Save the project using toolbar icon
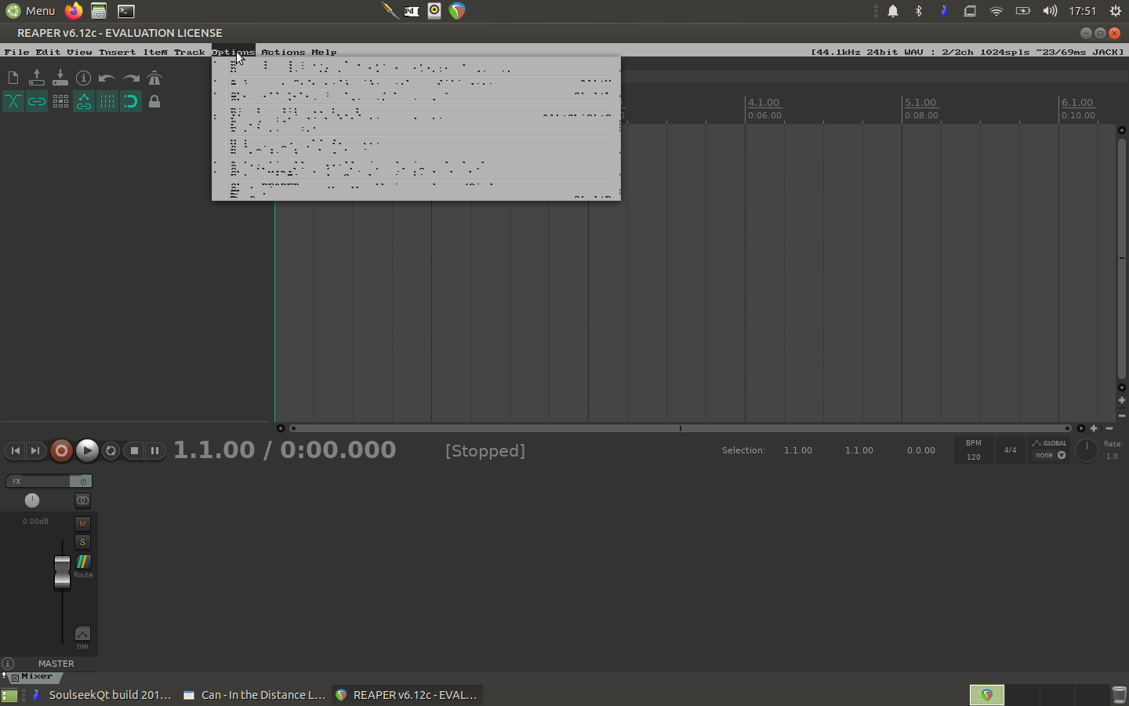 click(60, 78)
